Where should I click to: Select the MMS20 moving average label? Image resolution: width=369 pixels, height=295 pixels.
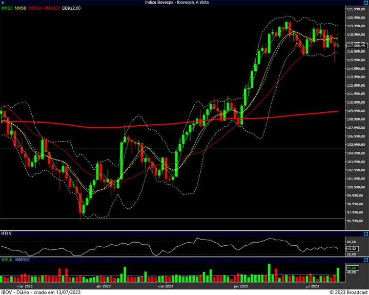pyautogui.click(x=35, y=9)
